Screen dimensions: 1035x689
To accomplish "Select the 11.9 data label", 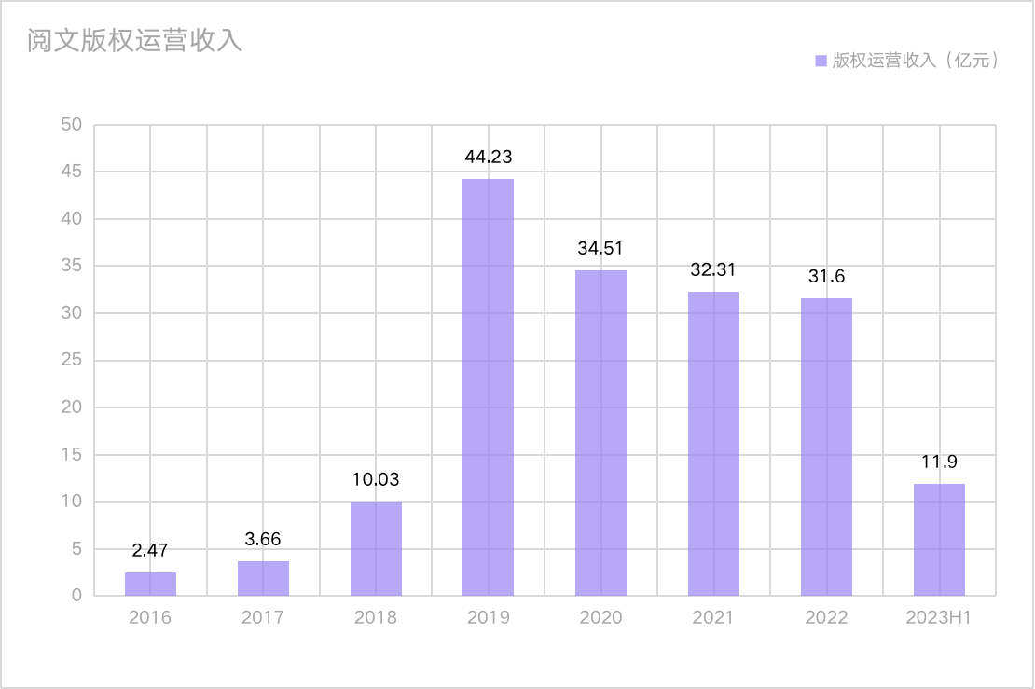I will click(939, 462).
